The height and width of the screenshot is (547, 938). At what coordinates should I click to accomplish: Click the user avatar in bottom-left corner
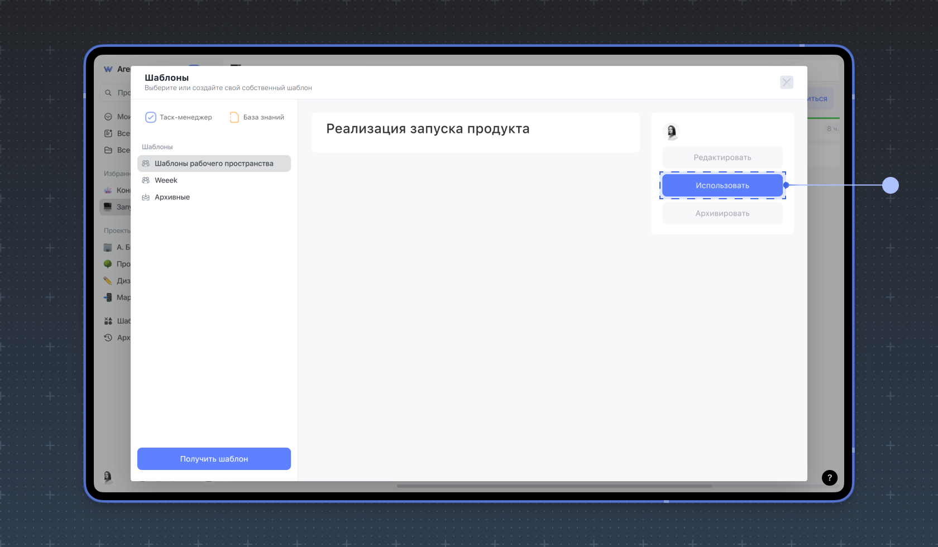coord(108,476)
